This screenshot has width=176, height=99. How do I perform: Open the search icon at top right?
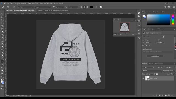(165, 7)
